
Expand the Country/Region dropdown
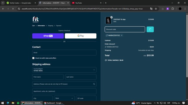click(x=64, y=70)
